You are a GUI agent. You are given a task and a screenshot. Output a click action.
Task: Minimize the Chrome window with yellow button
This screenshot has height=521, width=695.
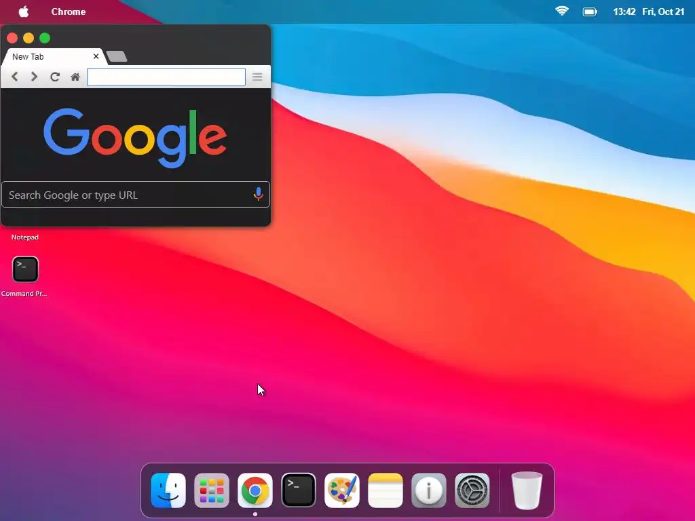tap(29, 38)
